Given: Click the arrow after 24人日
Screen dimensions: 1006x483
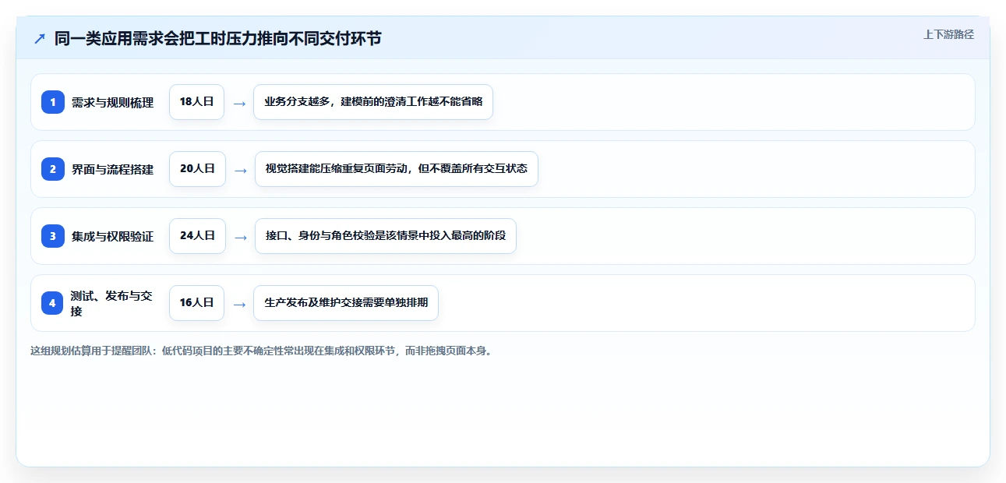Looking at the screenshot, I should coord(240,237).
